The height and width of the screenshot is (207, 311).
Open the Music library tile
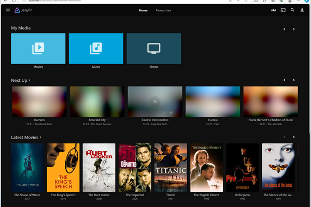click(x=96, y=49)
